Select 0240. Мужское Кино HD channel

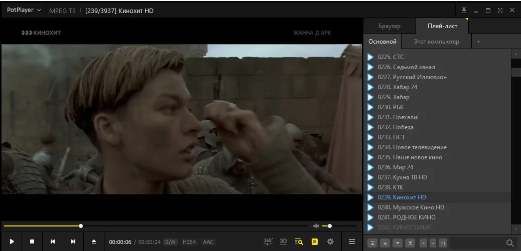coord(437,207)
